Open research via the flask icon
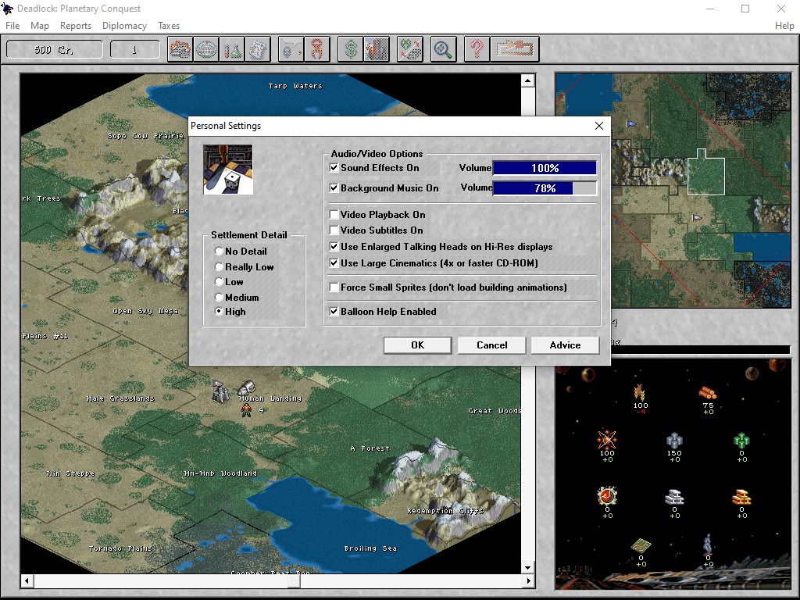The width and height of the screenshot is (800, 600). tap(232, 49)
